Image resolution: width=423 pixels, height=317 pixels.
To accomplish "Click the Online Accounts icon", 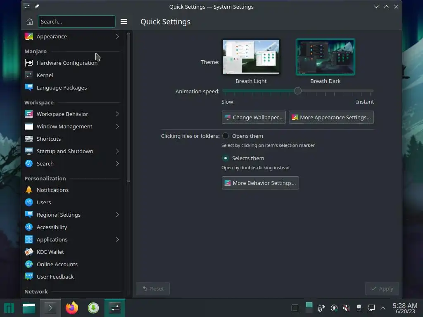I will click(x=29, y=265).
